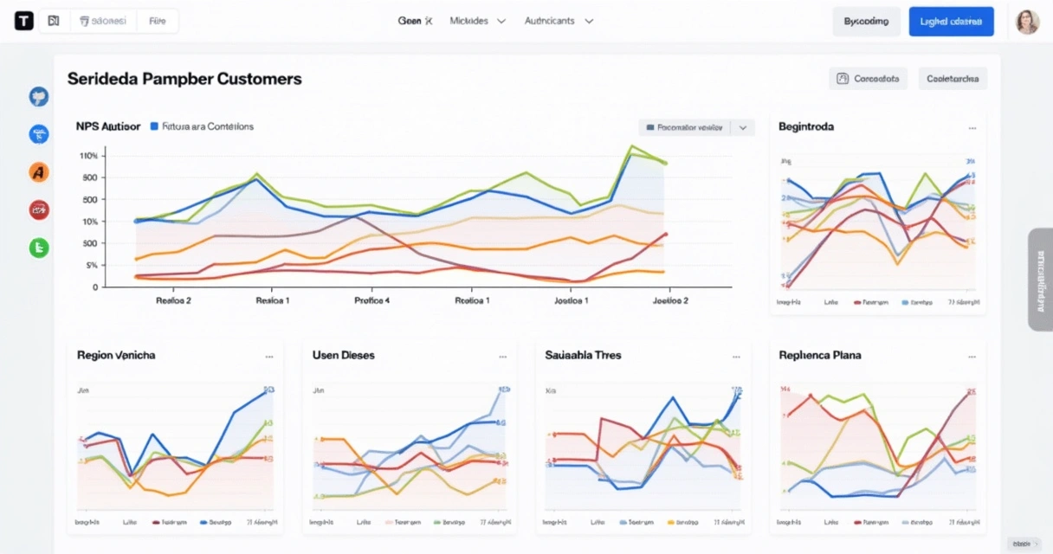Click the Profica 4 x-axis label

[372, 300]
